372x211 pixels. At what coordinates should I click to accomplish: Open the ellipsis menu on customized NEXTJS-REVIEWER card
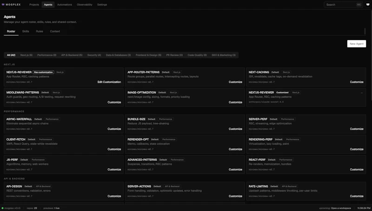[362, 92]
